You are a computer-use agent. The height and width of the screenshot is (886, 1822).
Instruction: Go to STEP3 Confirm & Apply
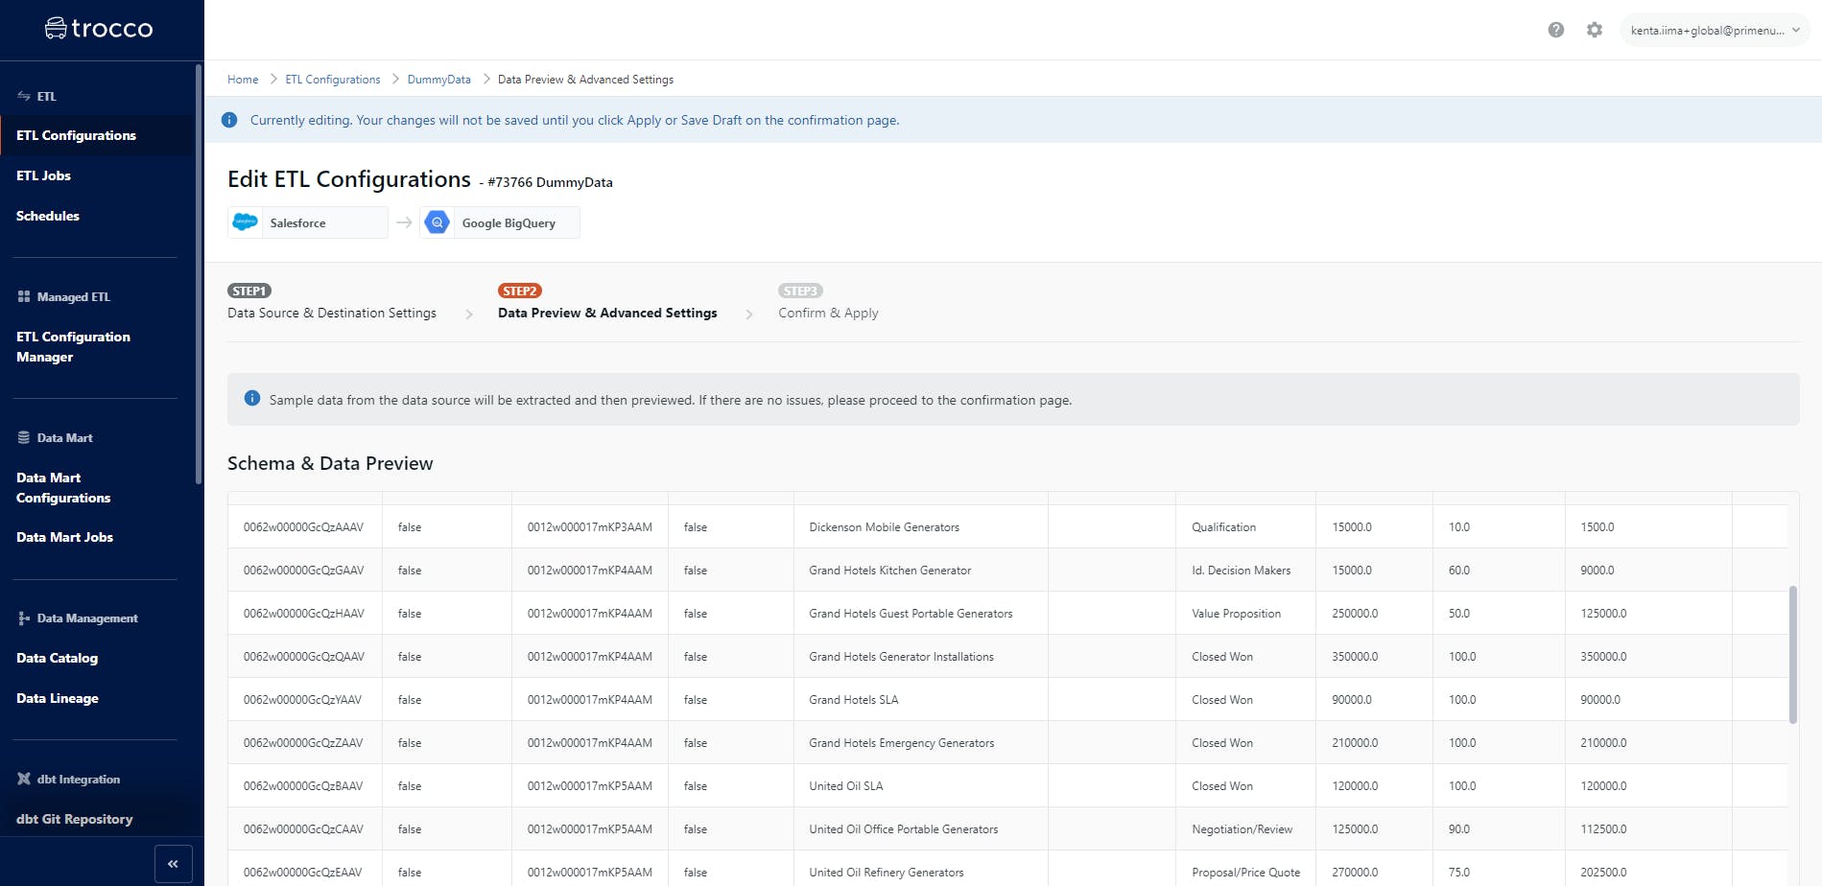click(828, 313)
